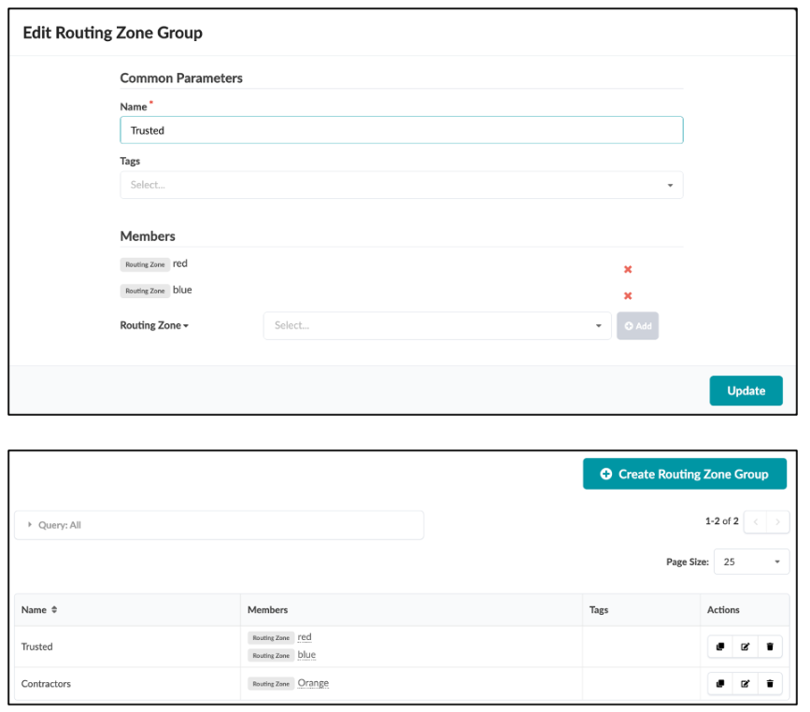Viewport: 810px width, 712px height.
Task: Click the Orange routing zone link
Action: pyautogui.click(x=313, y=683)
